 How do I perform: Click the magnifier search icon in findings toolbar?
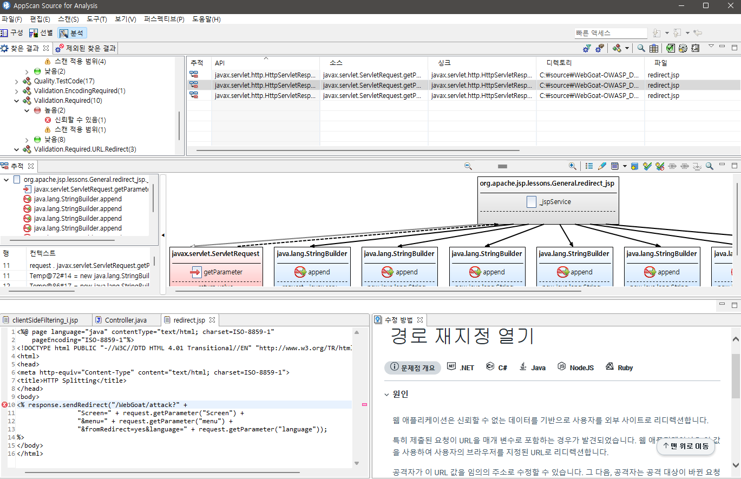click(x=641, y=48)
